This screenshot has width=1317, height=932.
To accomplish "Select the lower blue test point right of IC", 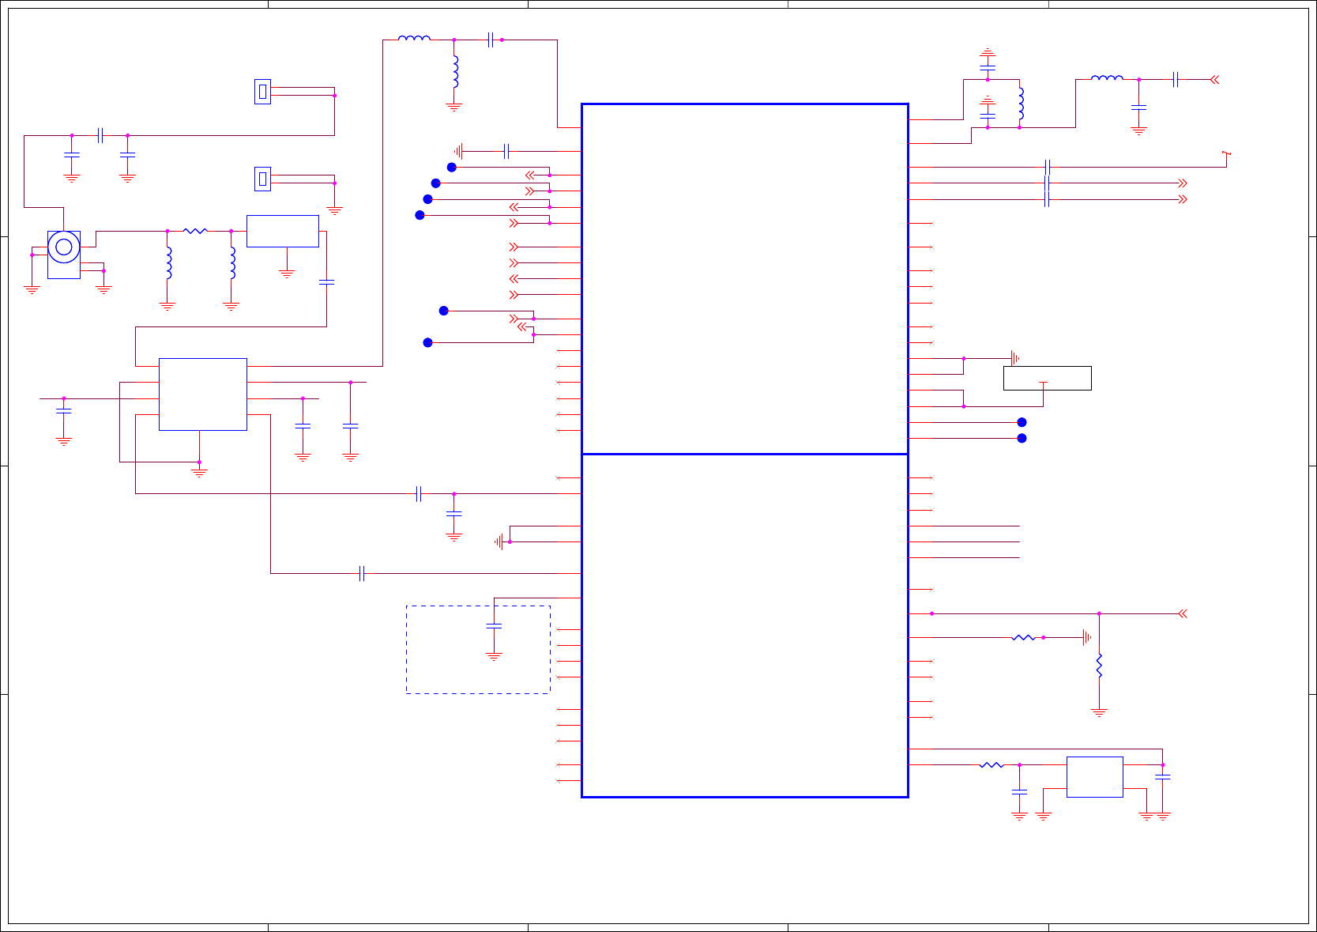I will tap(1022, 438).
